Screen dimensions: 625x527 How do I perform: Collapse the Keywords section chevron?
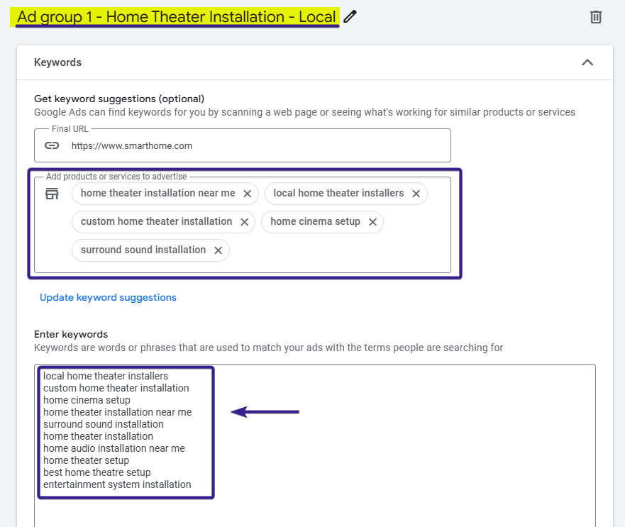[x=587, y=62]
